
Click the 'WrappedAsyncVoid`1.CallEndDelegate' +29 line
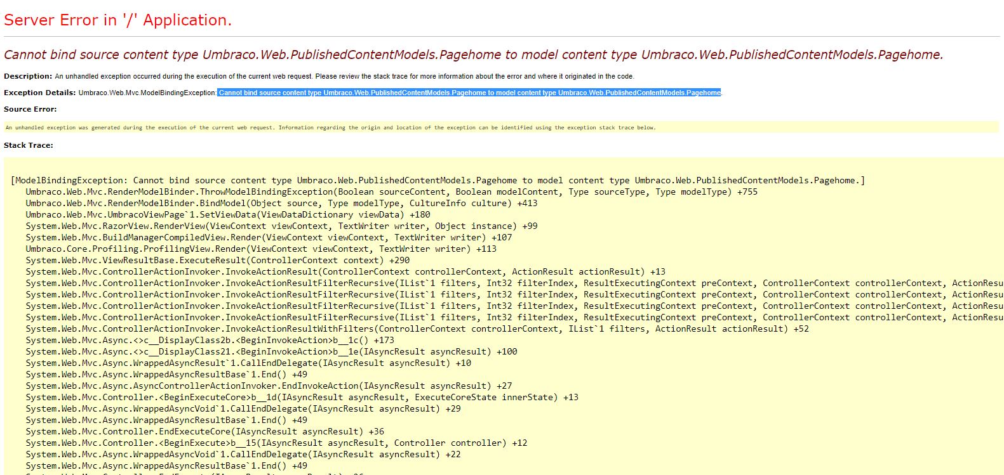pyautogui.click(x=243, y=409)
